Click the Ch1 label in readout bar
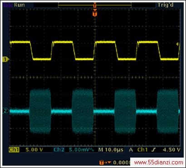186x168 pixels. pyautogui.click(x=14, y=150)
